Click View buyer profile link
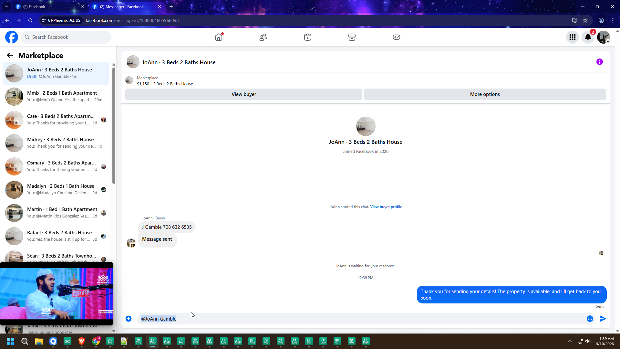The width and height of the screenshot is (620, 349). click(x=386, y=207)
